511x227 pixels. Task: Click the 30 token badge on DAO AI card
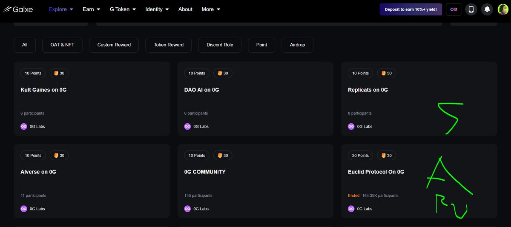223,73
